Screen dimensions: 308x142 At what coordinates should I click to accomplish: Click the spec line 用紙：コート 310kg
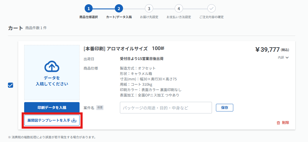[x=136, y=84]
